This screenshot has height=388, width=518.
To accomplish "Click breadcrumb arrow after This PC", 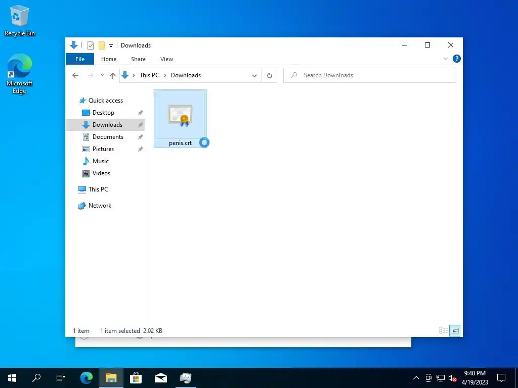I will tap(165, 76).
